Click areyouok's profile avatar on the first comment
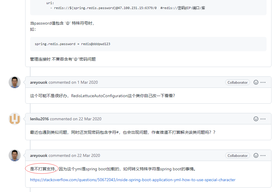Image resolution: width=280 pixels, height=192 pixels. (14, 82)
